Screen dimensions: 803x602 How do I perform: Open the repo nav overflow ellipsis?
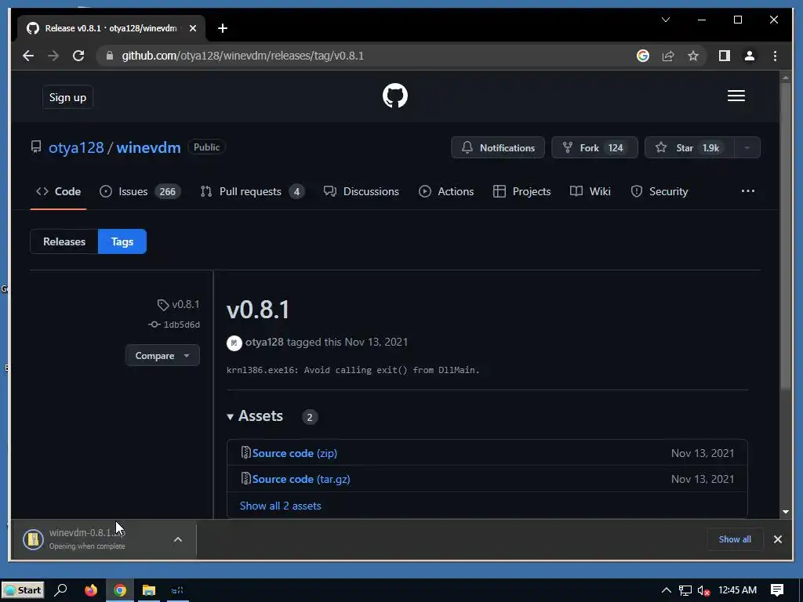(747, 191)
